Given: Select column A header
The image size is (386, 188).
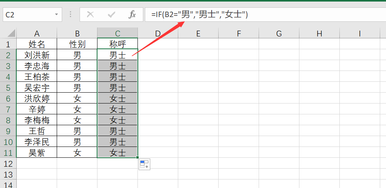Looking at the screenshot, I should pos(37,33).
